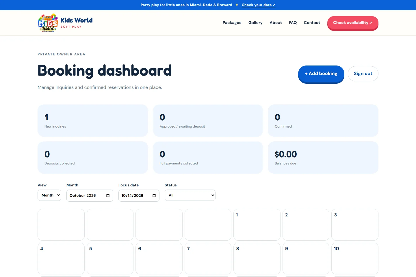This screenshot has height=277, width=416.
Task: Select calendar day 9
Action: (x=306, y=259)
